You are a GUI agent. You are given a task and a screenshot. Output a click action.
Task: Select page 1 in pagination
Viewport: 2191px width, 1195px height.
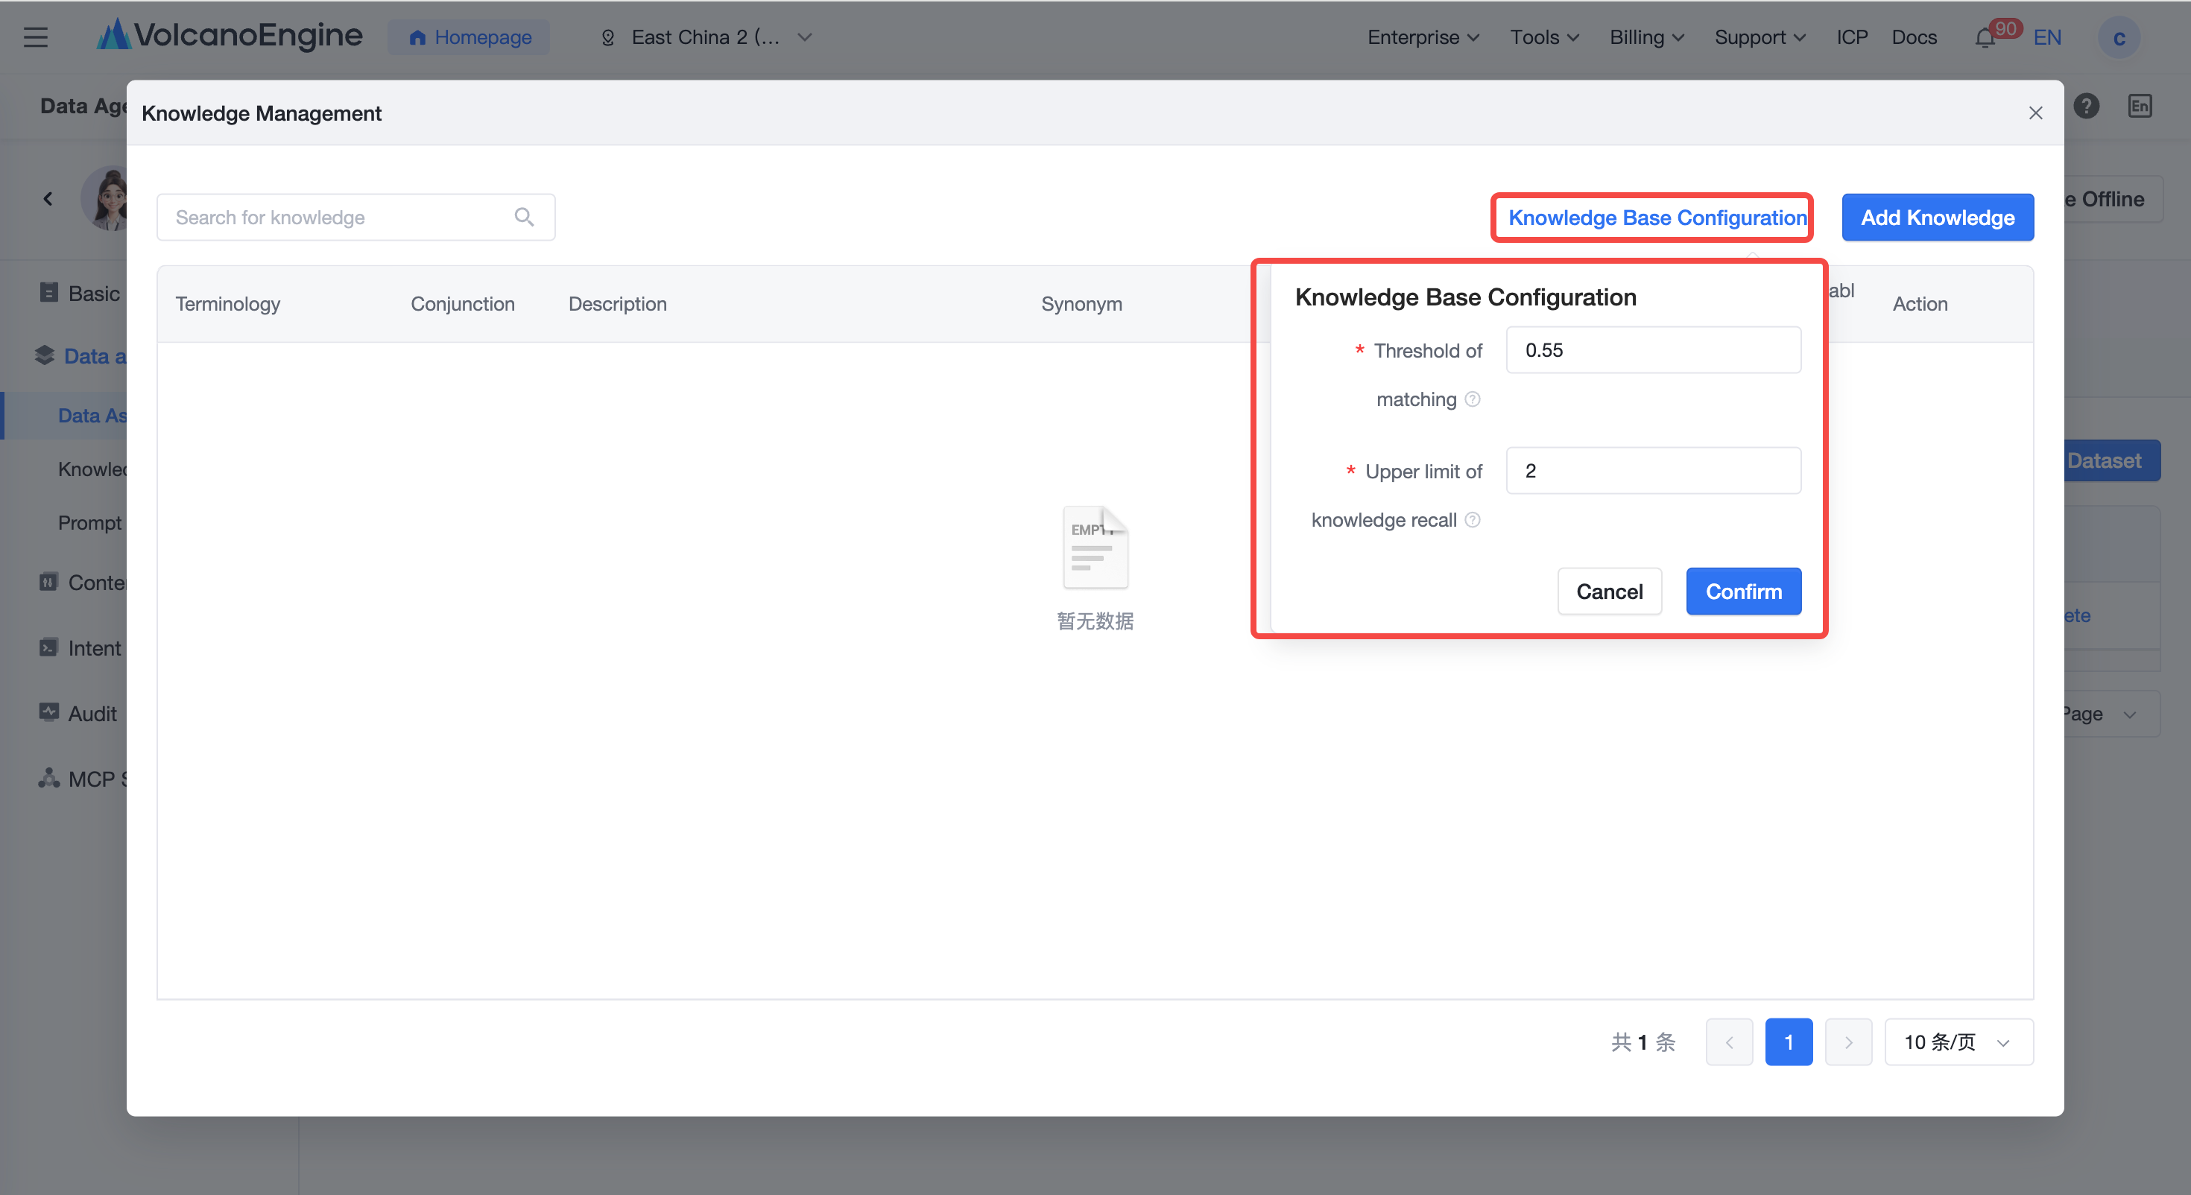(x=1789, y=1042)
